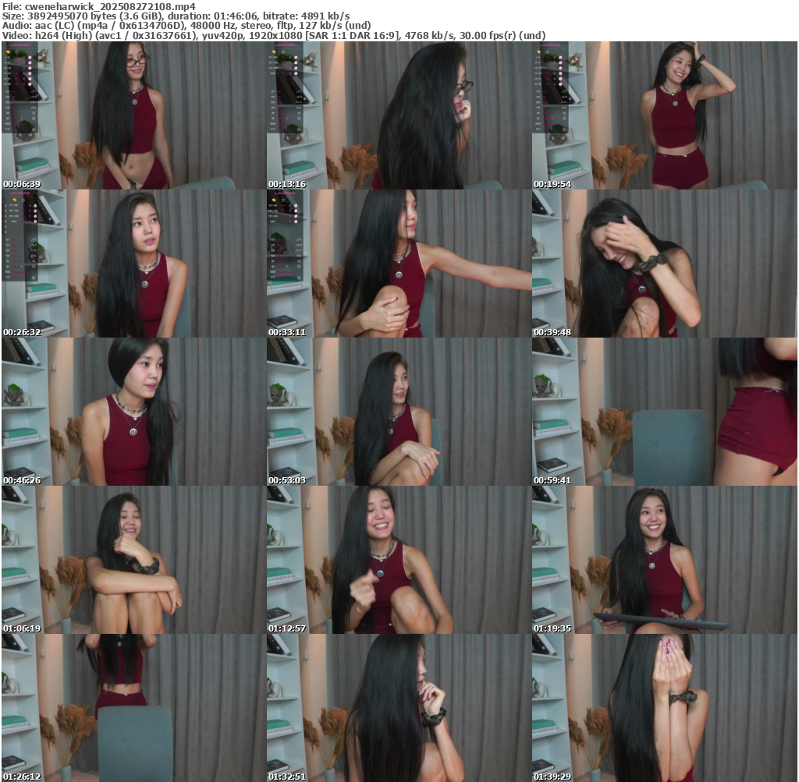This screenshot has width=799, height=782.
Task: Select the thumbnail at 01:12:57
Action: [399, 560]
